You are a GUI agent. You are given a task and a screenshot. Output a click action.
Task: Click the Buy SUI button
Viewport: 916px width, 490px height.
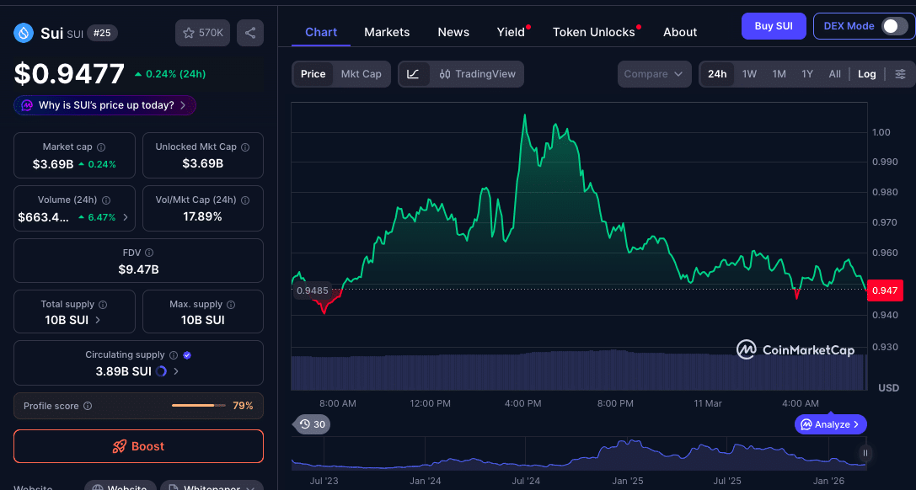pyautogui.click(x=773, y=26)
